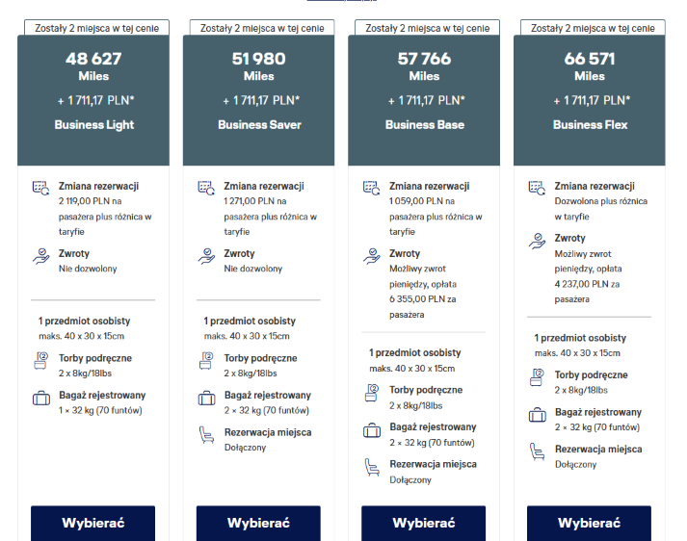The height and width of the screenshot is (541, 687).
Task: Click 'Dołączony' under Business Saver seat reservation
Action: (245, 448)
